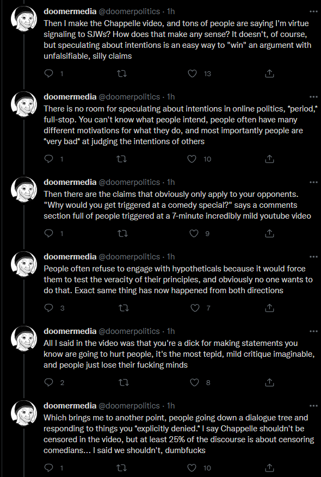Open the 1h timestamp on the triggered comedy tweet

coord(171,182)
